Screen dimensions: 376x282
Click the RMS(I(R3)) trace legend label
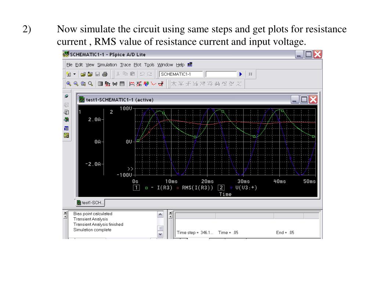click(197, 188)
